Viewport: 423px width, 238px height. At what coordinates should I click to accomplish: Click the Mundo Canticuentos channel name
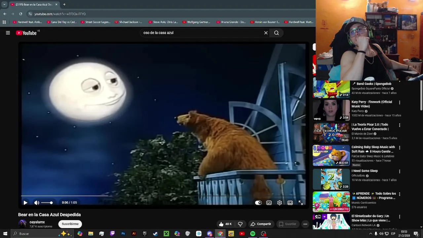[x=364, y=203]
